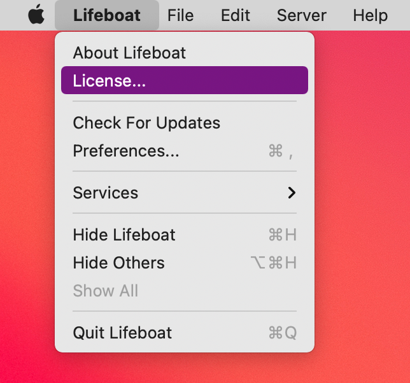Open the File menu
Screen dimensions: 410x383
(x=180, y=15)
